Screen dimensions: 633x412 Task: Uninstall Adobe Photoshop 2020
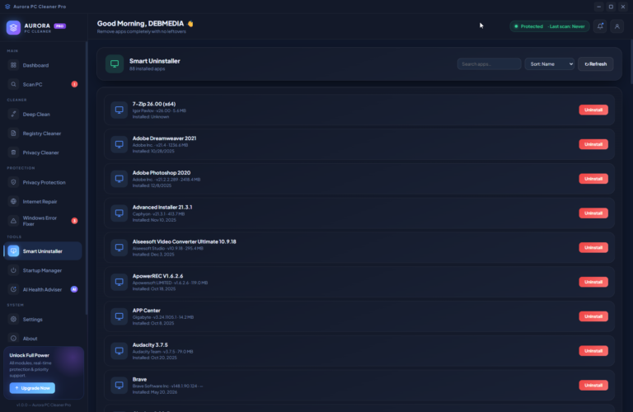point(593,179)
